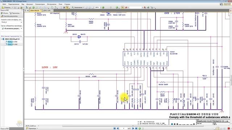Click the Fit Width icon
232x130 pixels.
point(93,7)
